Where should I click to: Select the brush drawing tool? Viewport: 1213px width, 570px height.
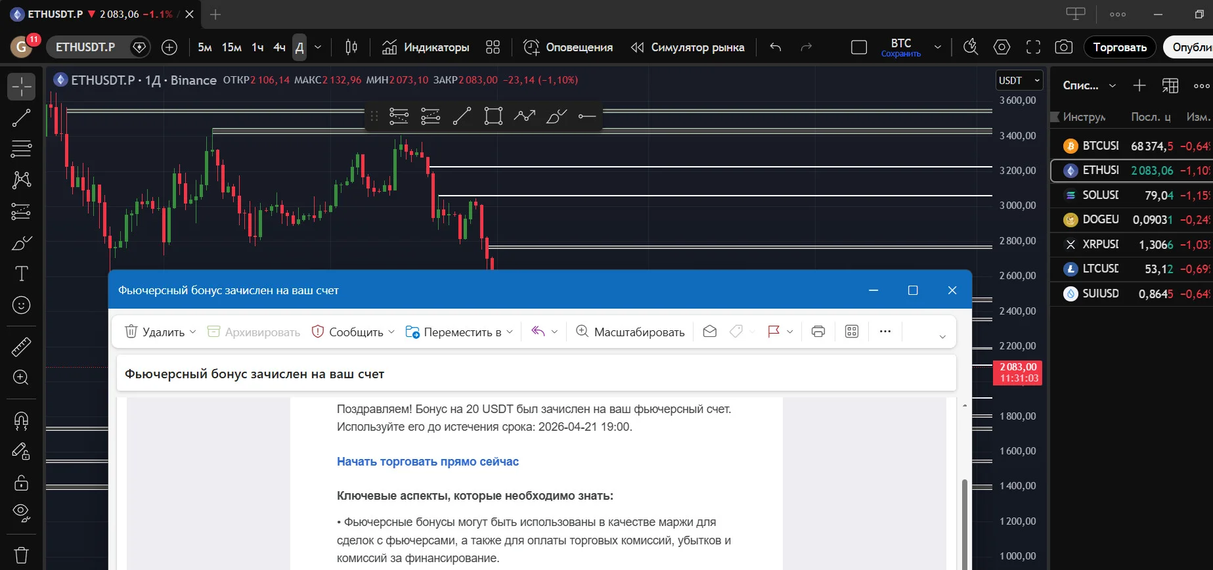[x=21, y=243]
